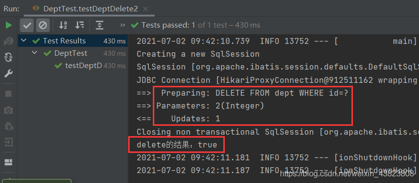The width and height of the screenshot is (419, 183).
Task: Dump threads with camera icon
Action: (8, 110)
